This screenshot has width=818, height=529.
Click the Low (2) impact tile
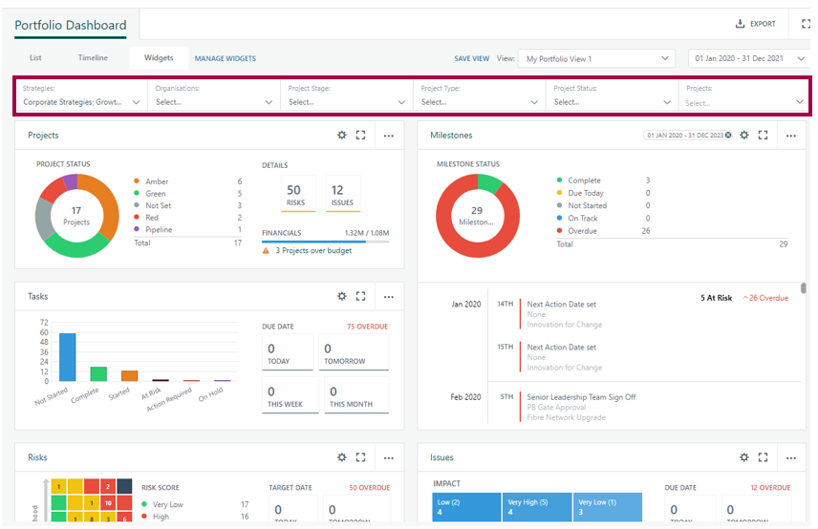(466, 507)
